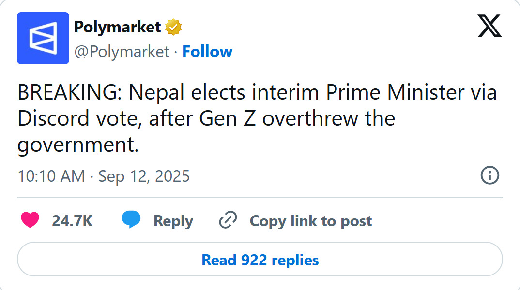This screenshot has height=290, width=520.
Task: Click the chain link icon
Action: (228, 220)
